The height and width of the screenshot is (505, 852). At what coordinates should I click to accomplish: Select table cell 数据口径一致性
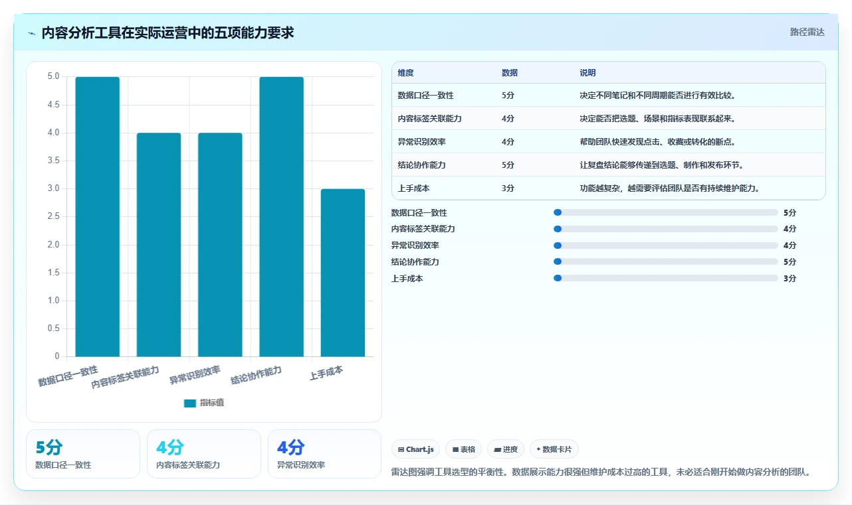click(x=425, y=96)
